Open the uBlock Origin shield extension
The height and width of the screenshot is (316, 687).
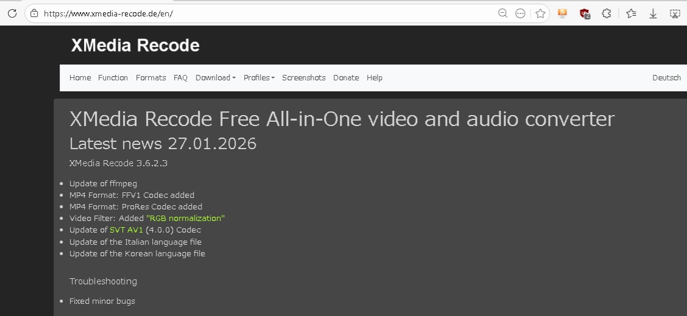[585, 14]
